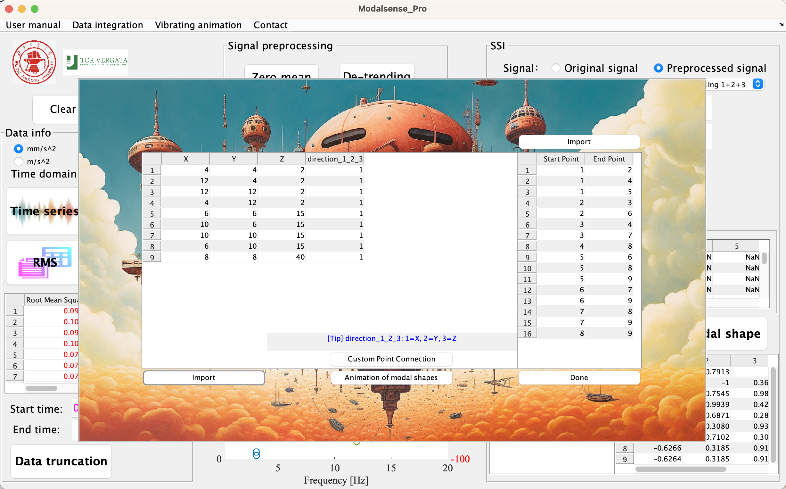This screenshot has height=489, width=786.
Task: Click the X column header in coordinates table
Action: (185, 159)
